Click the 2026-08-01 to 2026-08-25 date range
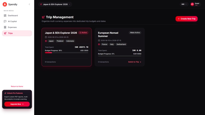 click(x=58, y=37)
